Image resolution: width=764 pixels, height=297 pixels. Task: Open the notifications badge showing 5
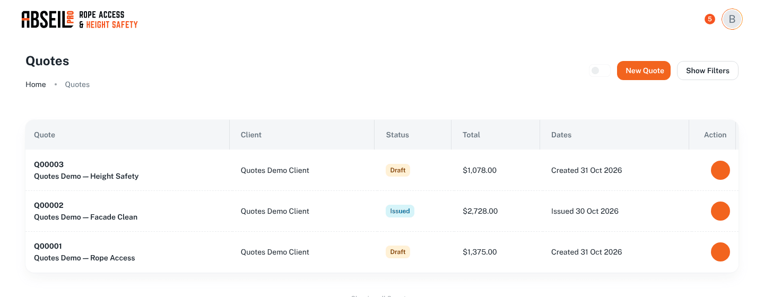[710, 19]
